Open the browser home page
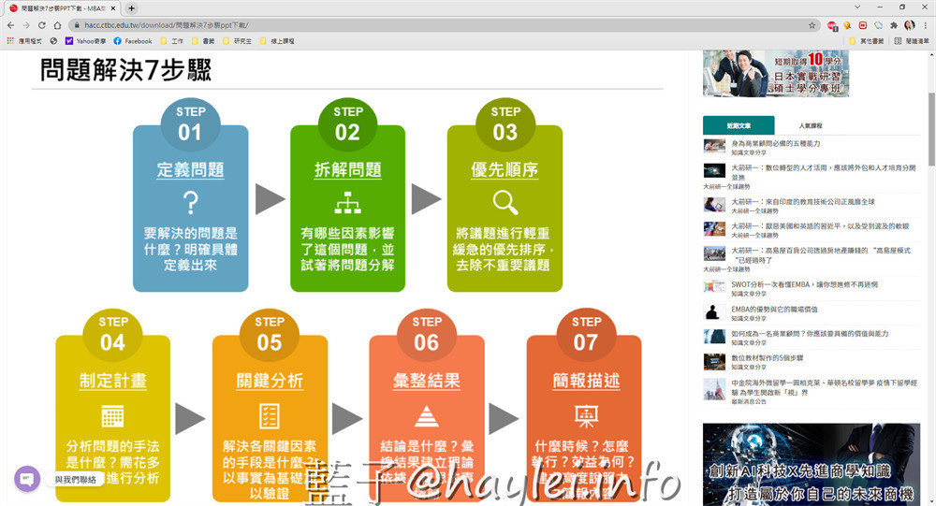The image size is (936, 506). point(57,25)
